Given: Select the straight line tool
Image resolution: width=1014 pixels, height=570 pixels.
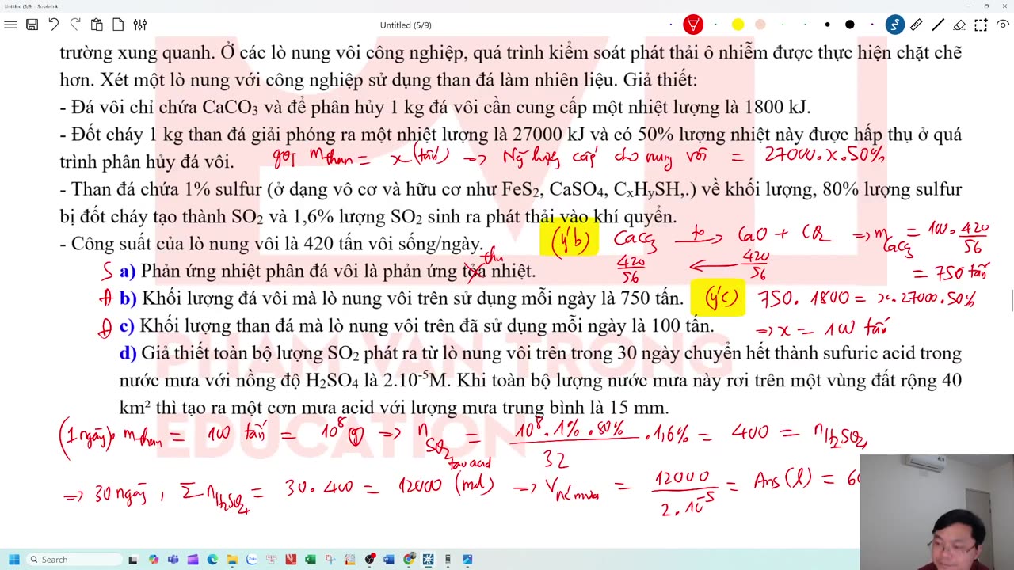Looking at the screenshot, I should [x=938, y=25].
